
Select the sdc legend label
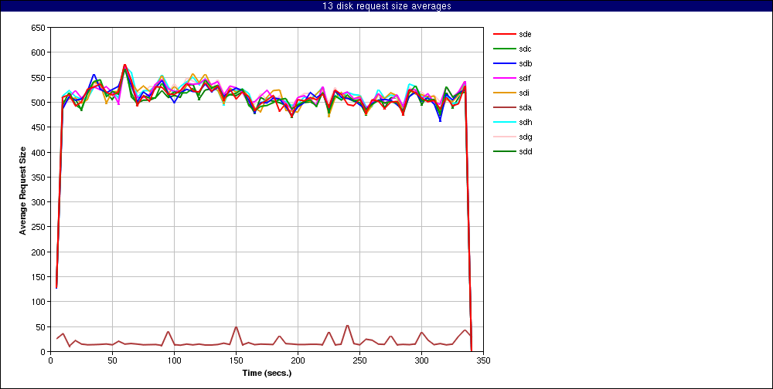coord(525,49)
